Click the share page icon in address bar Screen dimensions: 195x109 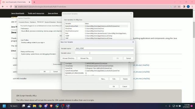175,7
